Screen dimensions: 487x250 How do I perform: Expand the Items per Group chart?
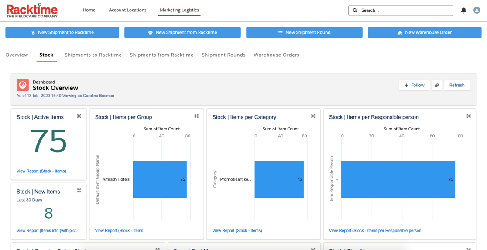[x=196, y=116]
